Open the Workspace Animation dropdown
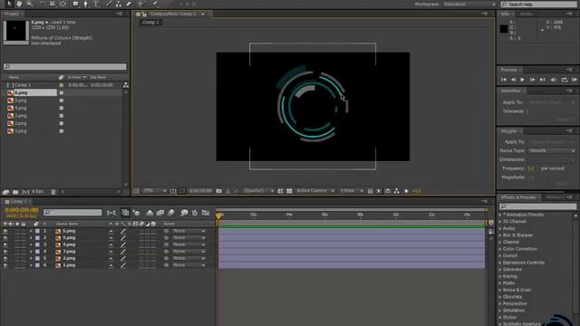Screen dimensions: 580x326 click(x=469, y=4)
